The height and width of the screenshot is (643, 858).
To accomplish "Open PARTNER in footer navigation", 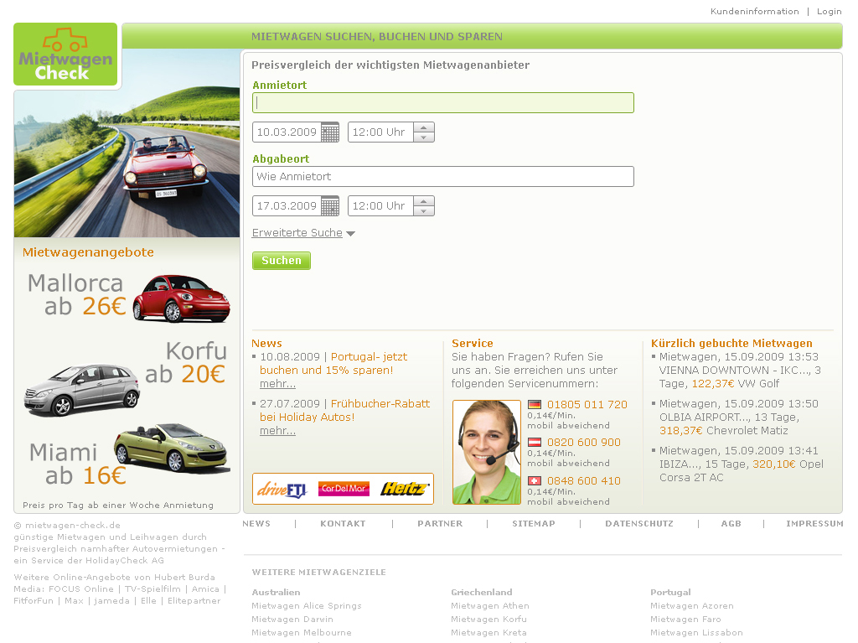I will pyautogui.click(x=440, y=524).
